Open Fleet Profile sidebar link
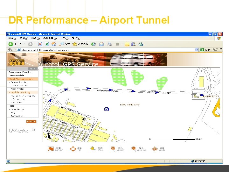This screenshot has width=229, height=172. 17,89
